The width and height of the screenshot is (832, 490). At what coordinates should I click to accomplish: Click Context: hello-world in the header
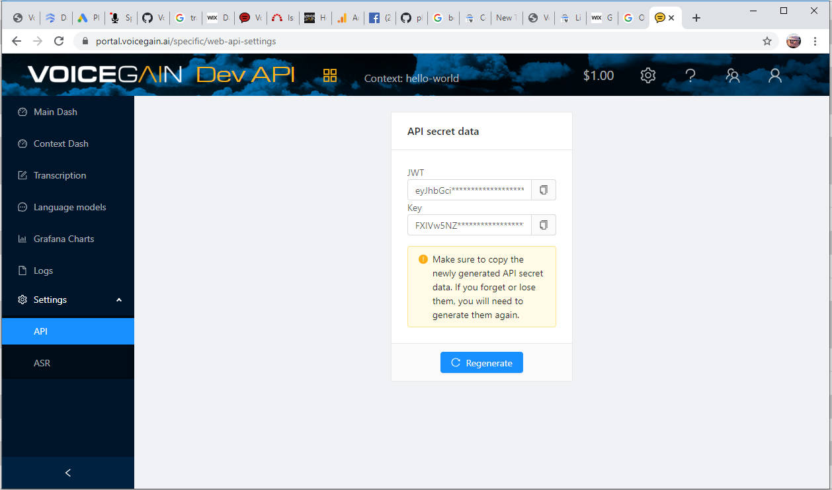(411, 78)
